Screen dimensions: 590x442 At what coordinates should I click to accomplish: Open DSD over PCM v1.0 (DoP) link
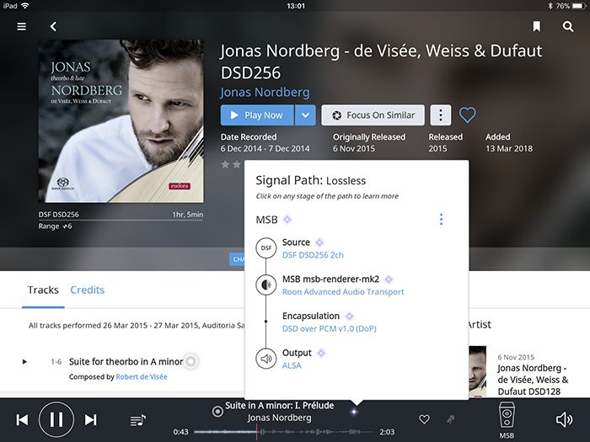[330, 328]
